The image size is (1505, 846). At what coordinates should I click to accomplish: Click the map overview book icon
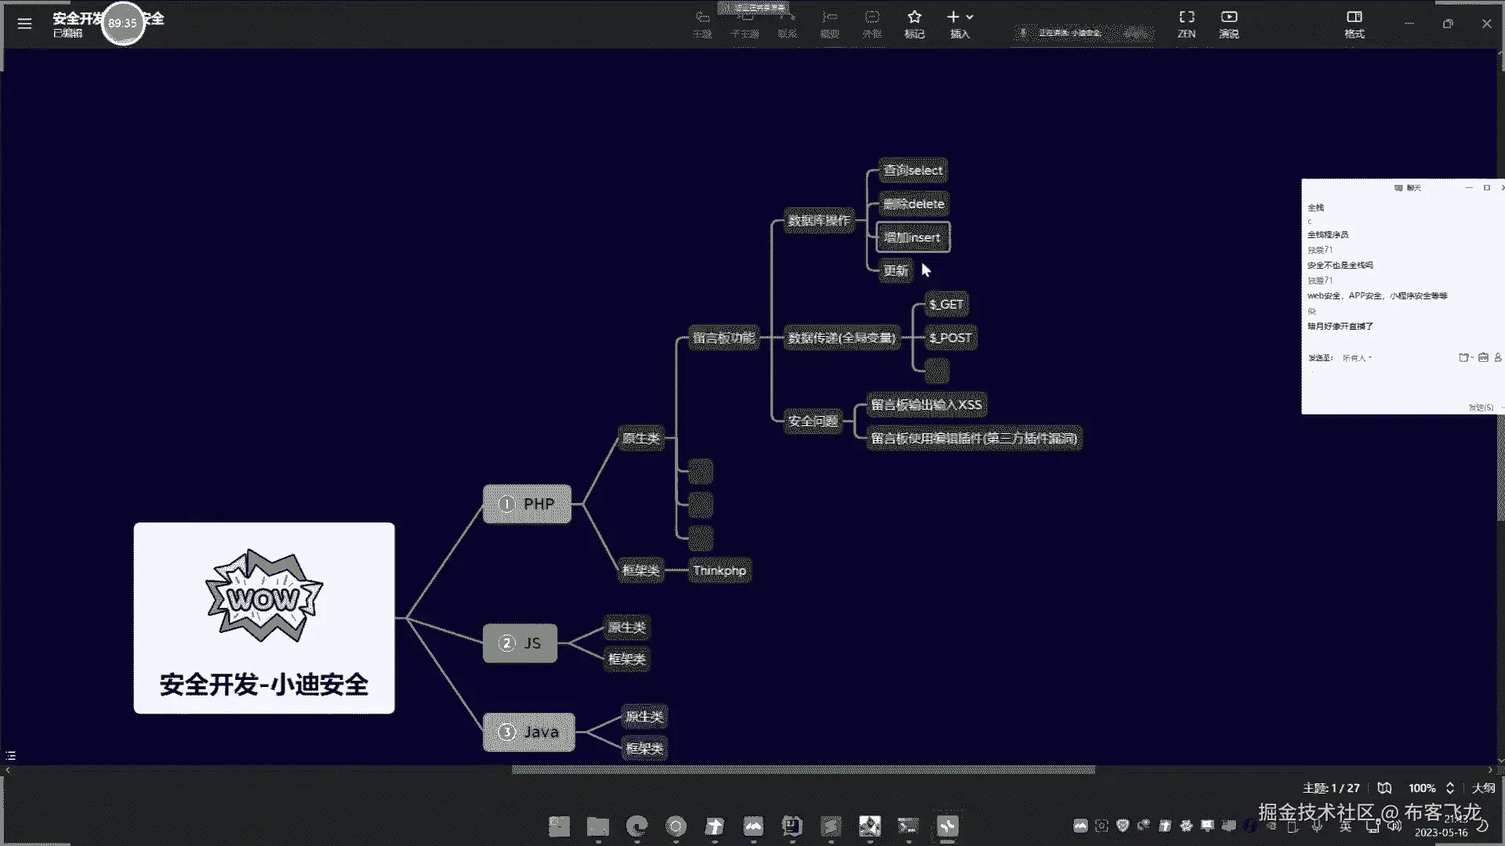1384,788
